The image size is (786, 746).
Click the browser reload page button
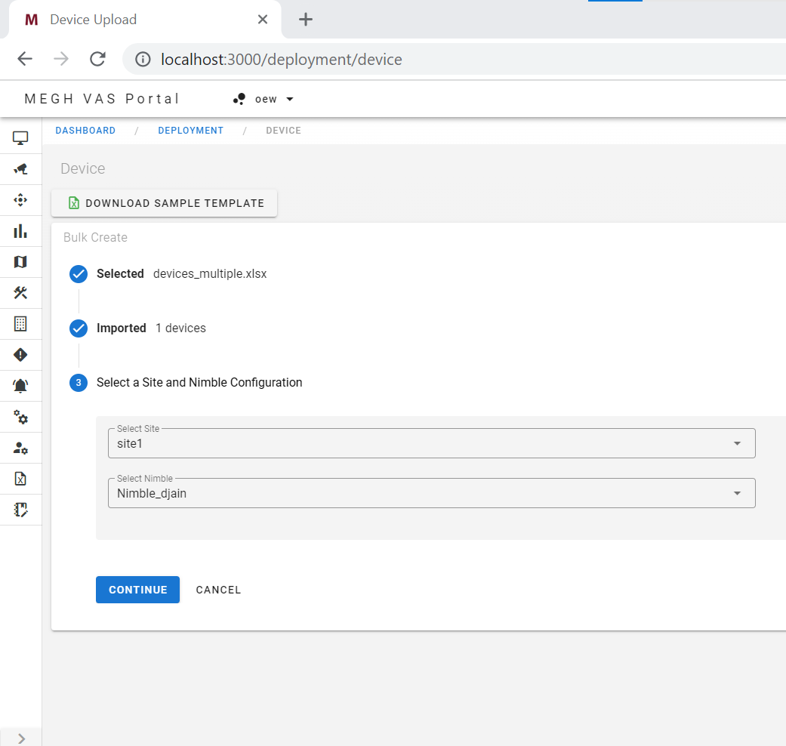[97, 60]
